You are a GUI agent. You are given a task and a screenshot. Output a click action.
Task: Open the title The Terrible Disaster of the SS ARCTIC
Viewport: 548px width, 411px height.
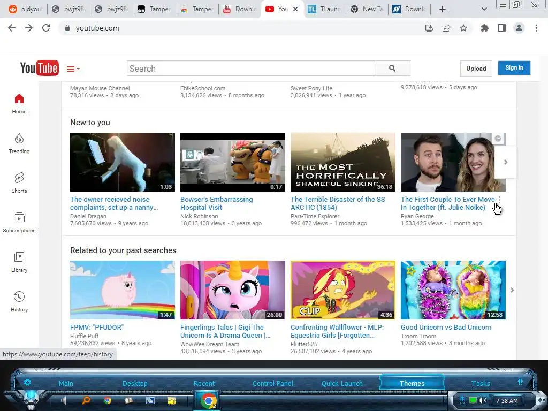coord(338,203)
